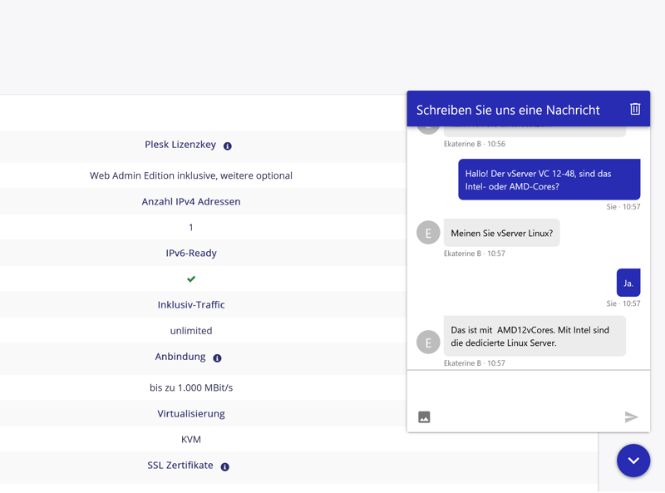Viewport: 665px width, 493px height.
Task: Click the 'Schreiben Sie uns eine Nachricht' header
Action: point(508,110)
